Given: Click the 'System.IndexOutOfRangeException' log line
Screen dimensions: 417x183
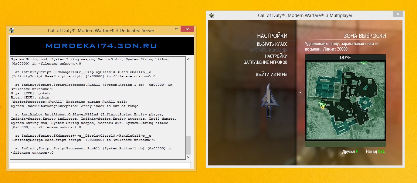Looking at the screenshot, I should (76, 106).
